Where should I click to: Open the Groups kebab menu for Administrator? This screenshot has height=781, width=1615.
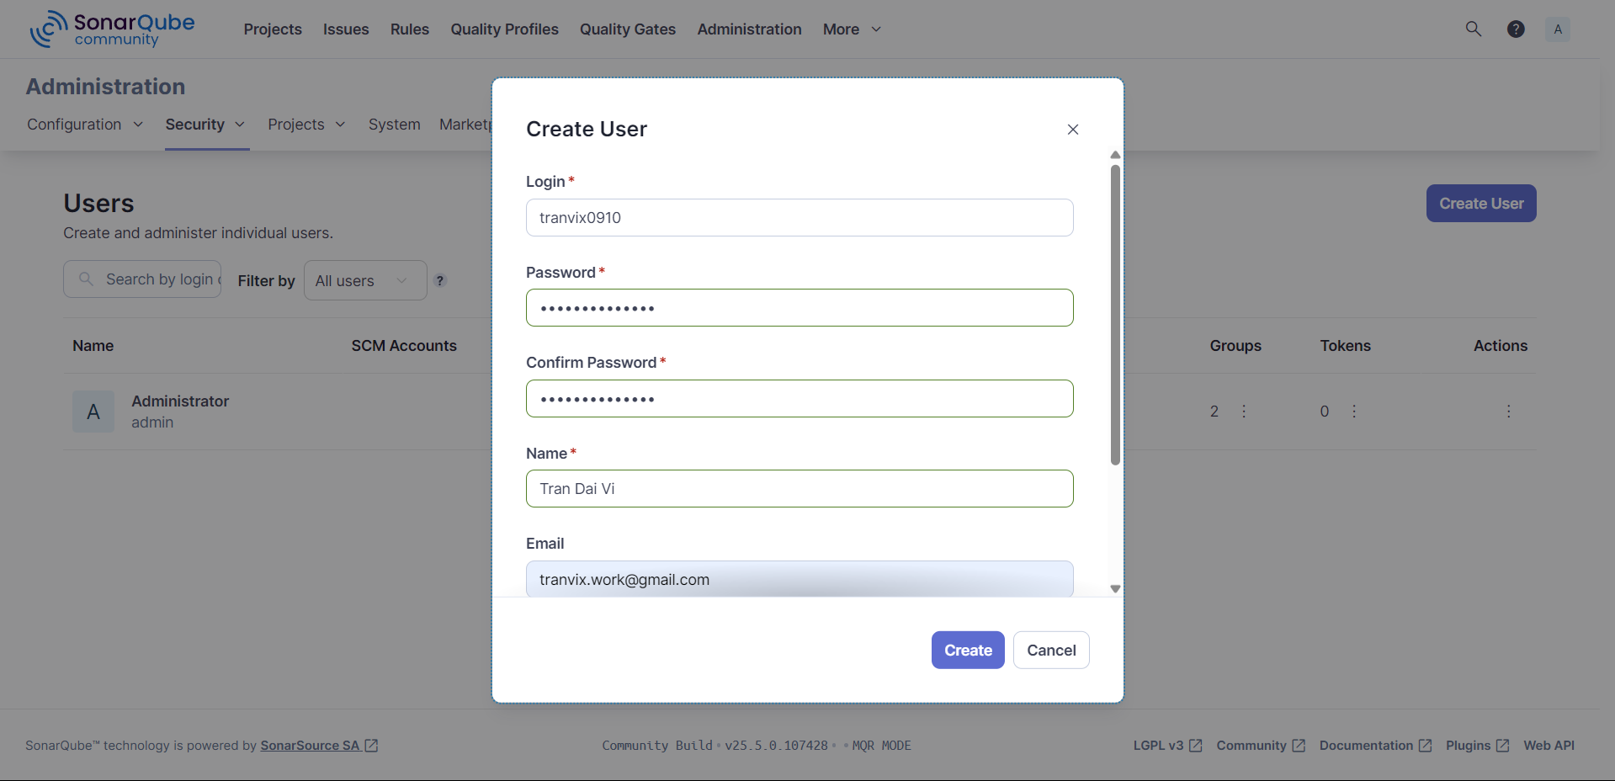pos(1243,412)
